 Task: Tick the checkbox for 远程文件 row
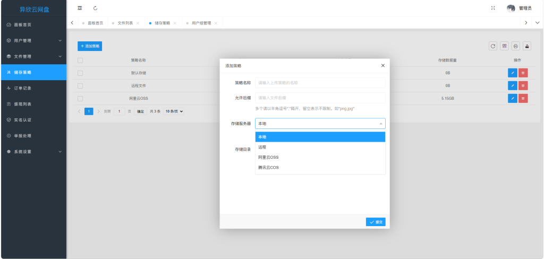pos(80,85)
